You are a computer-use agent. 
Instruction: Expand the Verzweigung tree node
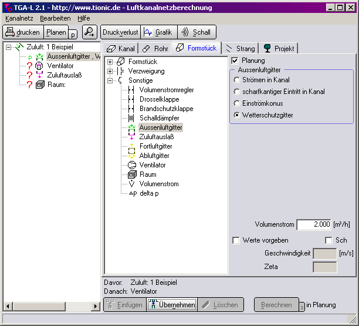(x=110, y=71)
